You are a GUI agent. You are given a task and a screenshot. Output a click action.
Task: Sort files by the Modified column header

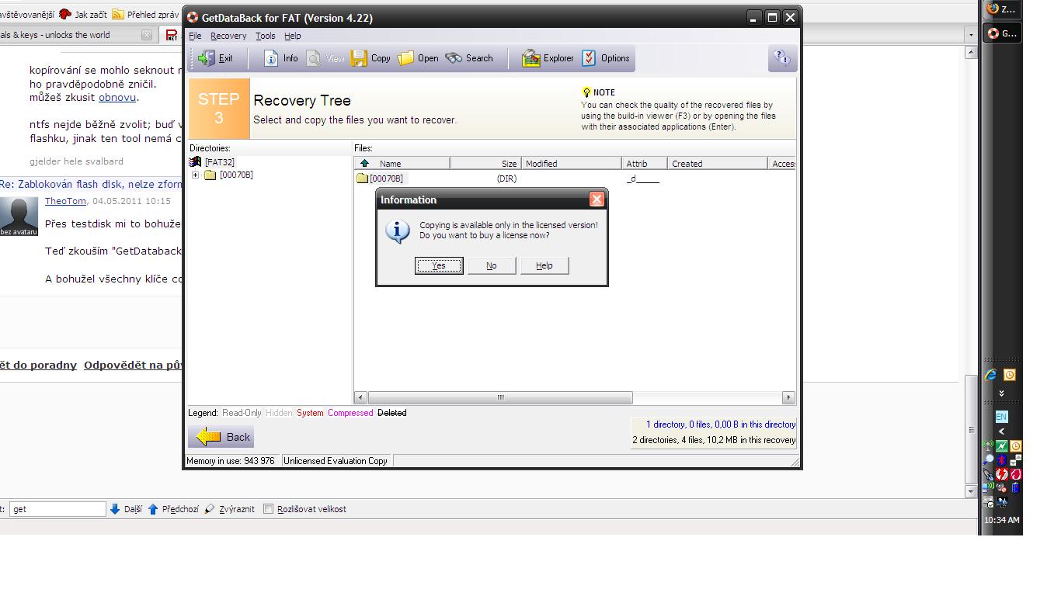572,163
